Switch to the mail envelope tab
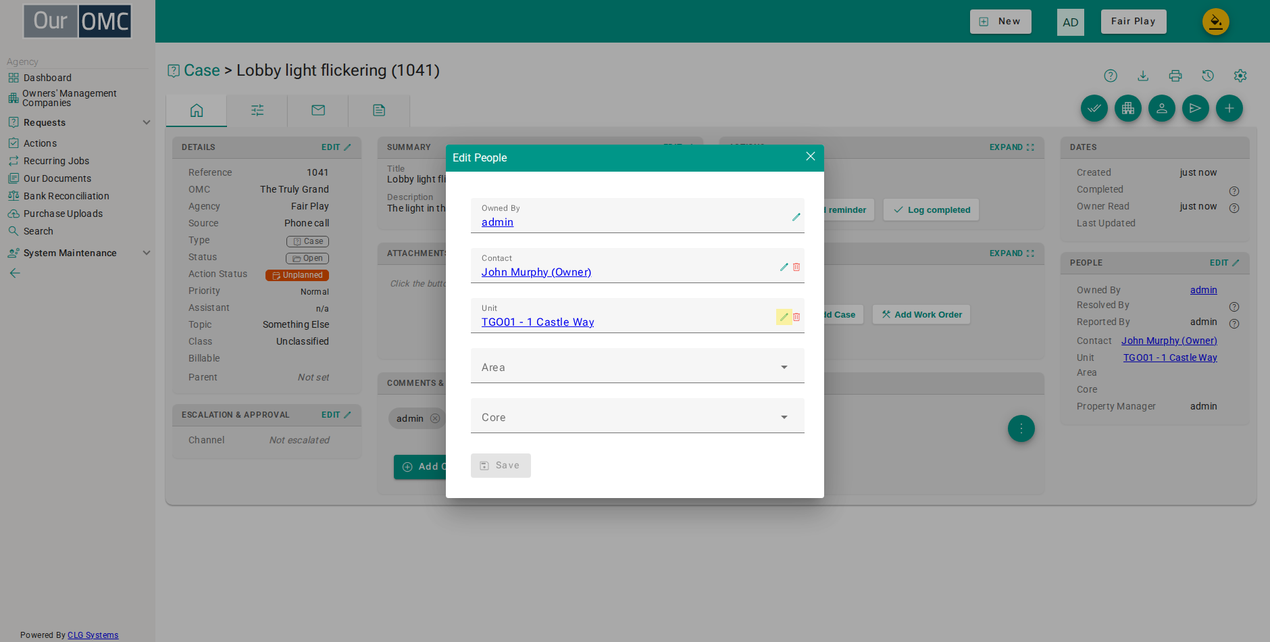 pyautogui.click(x=318, y=110)
